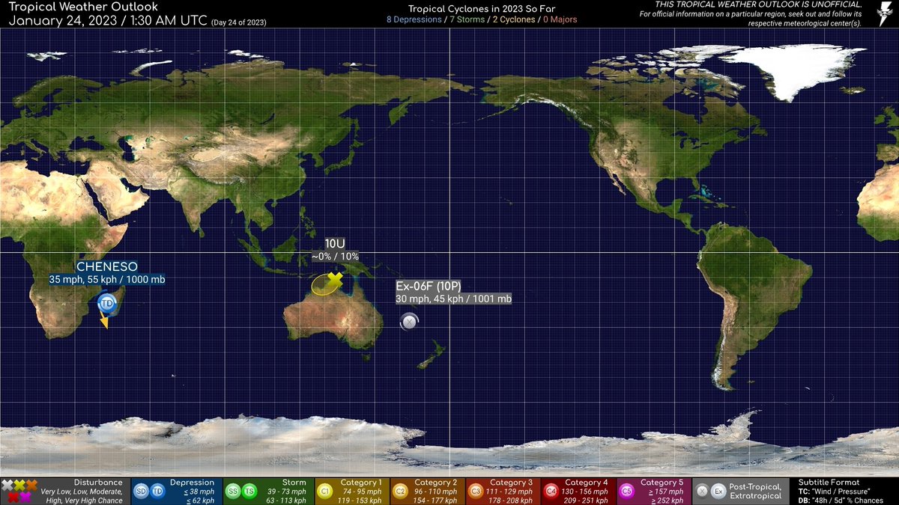
Task: Click the 'Category 3' legend title
Action: [x=512, y=483]
